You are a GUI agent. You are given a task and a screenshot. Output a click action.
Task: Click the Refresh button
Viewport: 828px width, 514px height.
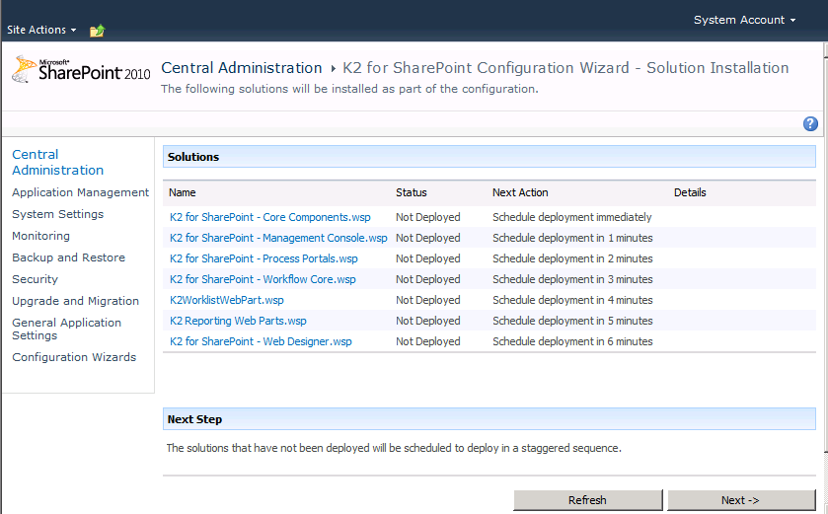click(x=588, y=500)
